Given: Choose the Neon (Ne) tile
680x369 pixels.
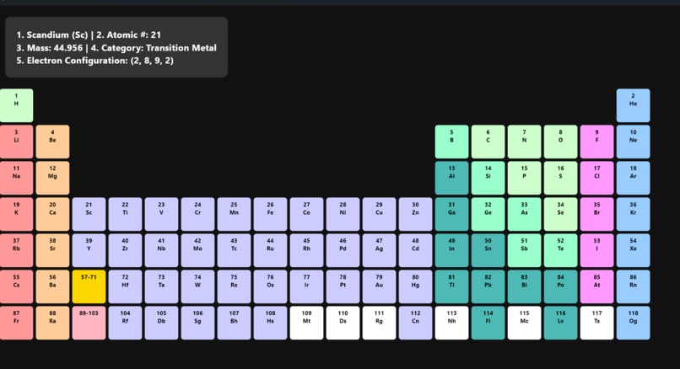Looking at the screenshot, I should pos(633,142).
